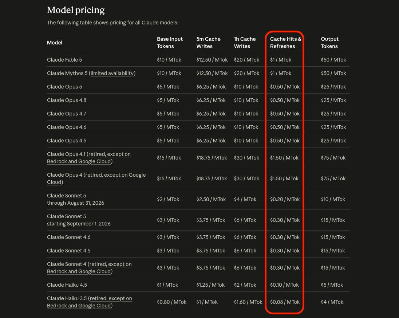Click Claude Mythos 5 5m cache price '$12.50 / MTok'

click(212, 73)
